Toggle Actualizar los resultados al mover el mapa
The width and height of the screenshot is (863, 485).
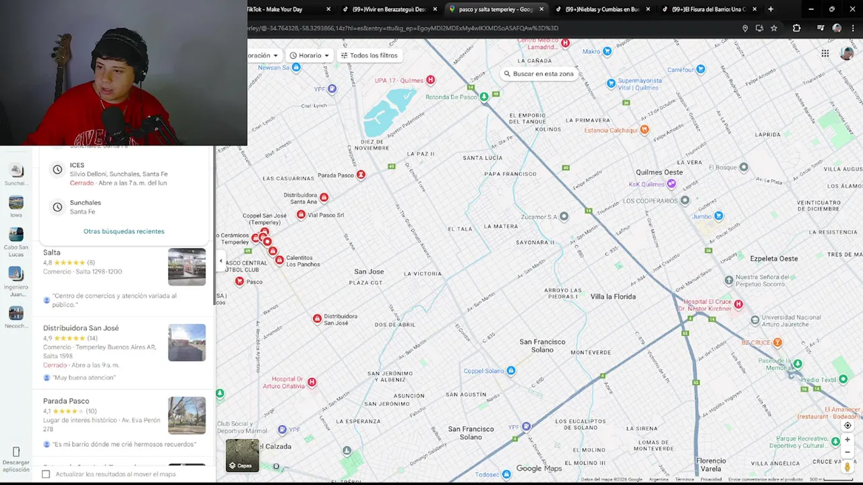coord(46,474)
